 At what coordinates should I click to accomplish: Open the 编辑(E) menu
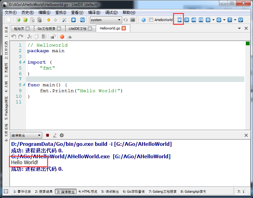coord(44,12)
